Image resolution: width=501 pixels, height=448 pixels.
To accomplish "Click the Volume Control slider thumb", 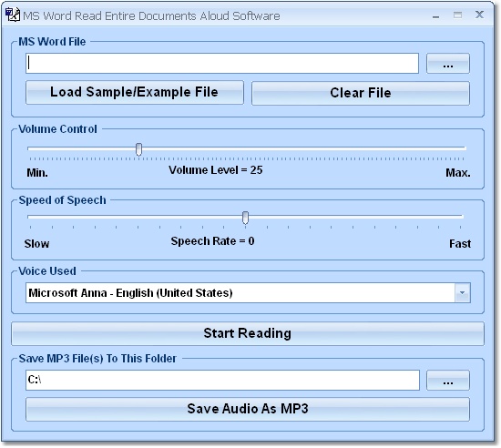I will click(x=138, y=149).
